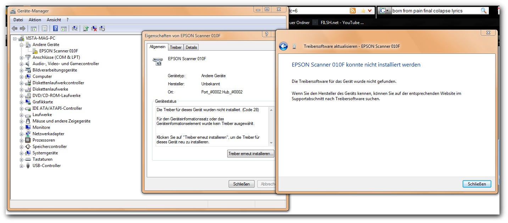Click the magnifier search icon in browser search box
The width and height of the screenshot is (508, 223).
click(x=484, y=11)
